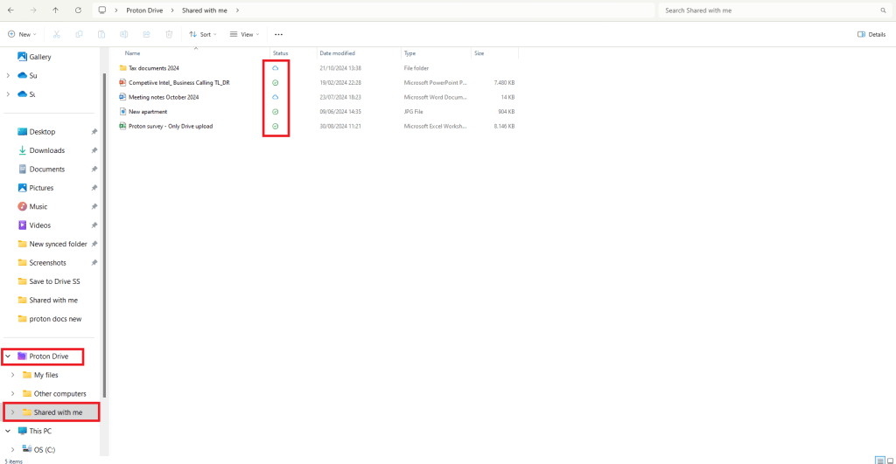The width and height of the screenshot is (896, 464).
Task: Collapse the Proton Drive tree node
Action: 8,357
